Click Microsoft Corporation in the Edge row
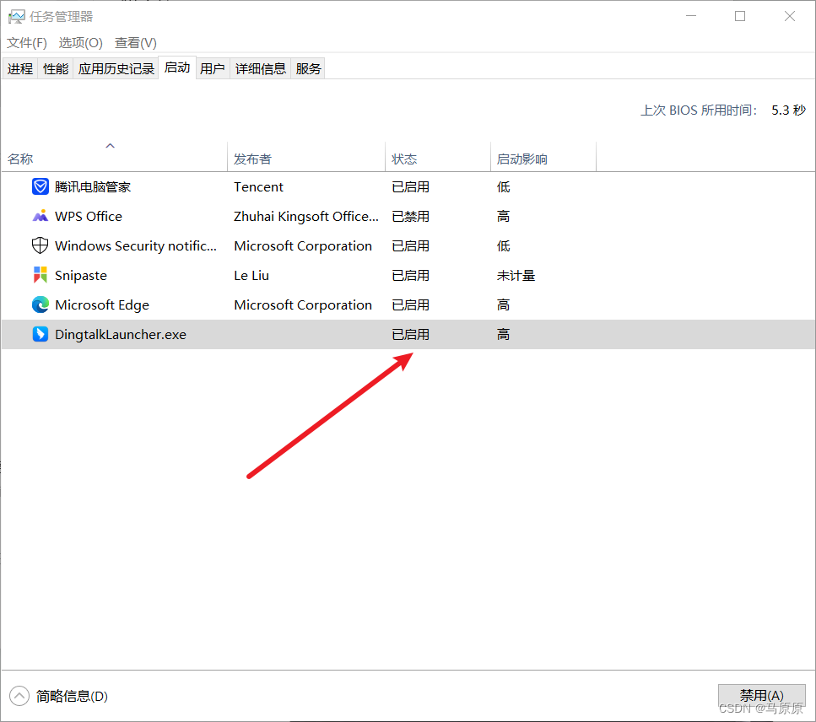This screenshot has width=816, height=722. click(303, 304)
